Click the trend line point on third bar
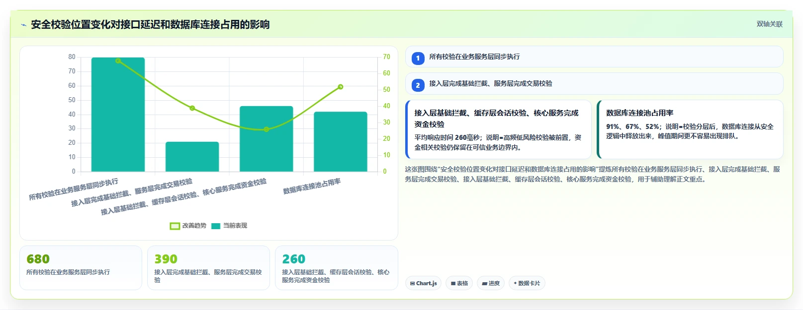This screenshot has width=803, height=310. coord(266,129)
